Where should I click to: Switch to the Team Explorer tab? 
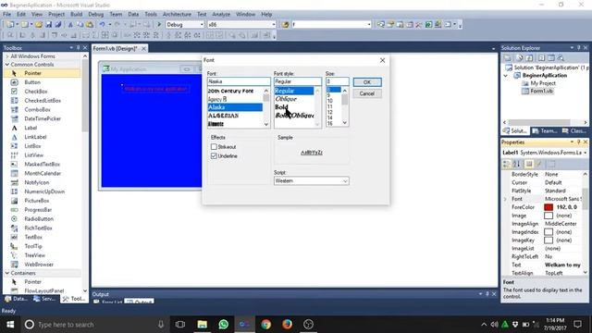545,131
